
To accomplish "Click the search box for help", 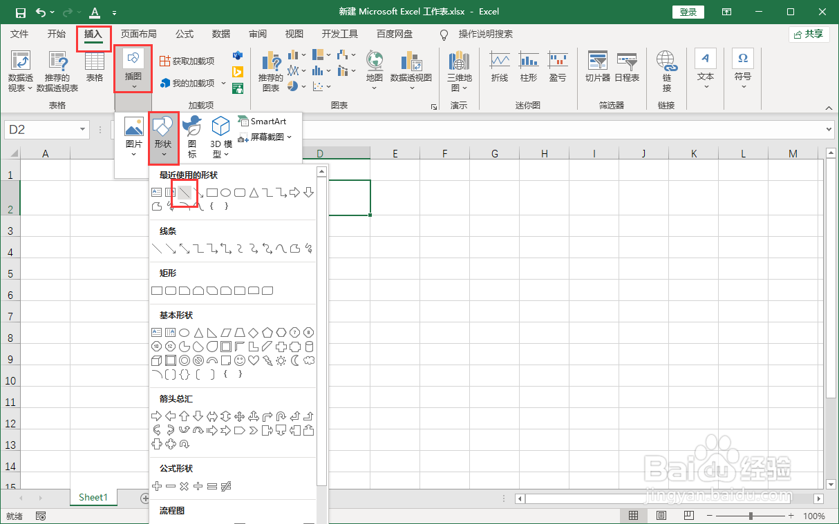I will [486, 34].
